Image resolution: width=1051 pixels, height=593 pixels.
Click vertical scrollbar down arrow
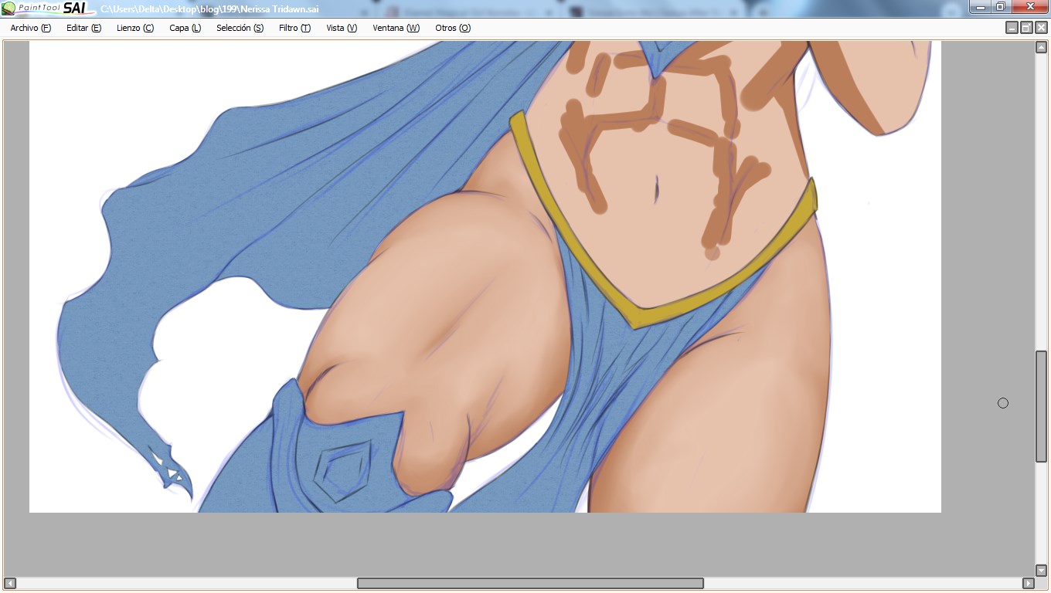point(1041,570)
